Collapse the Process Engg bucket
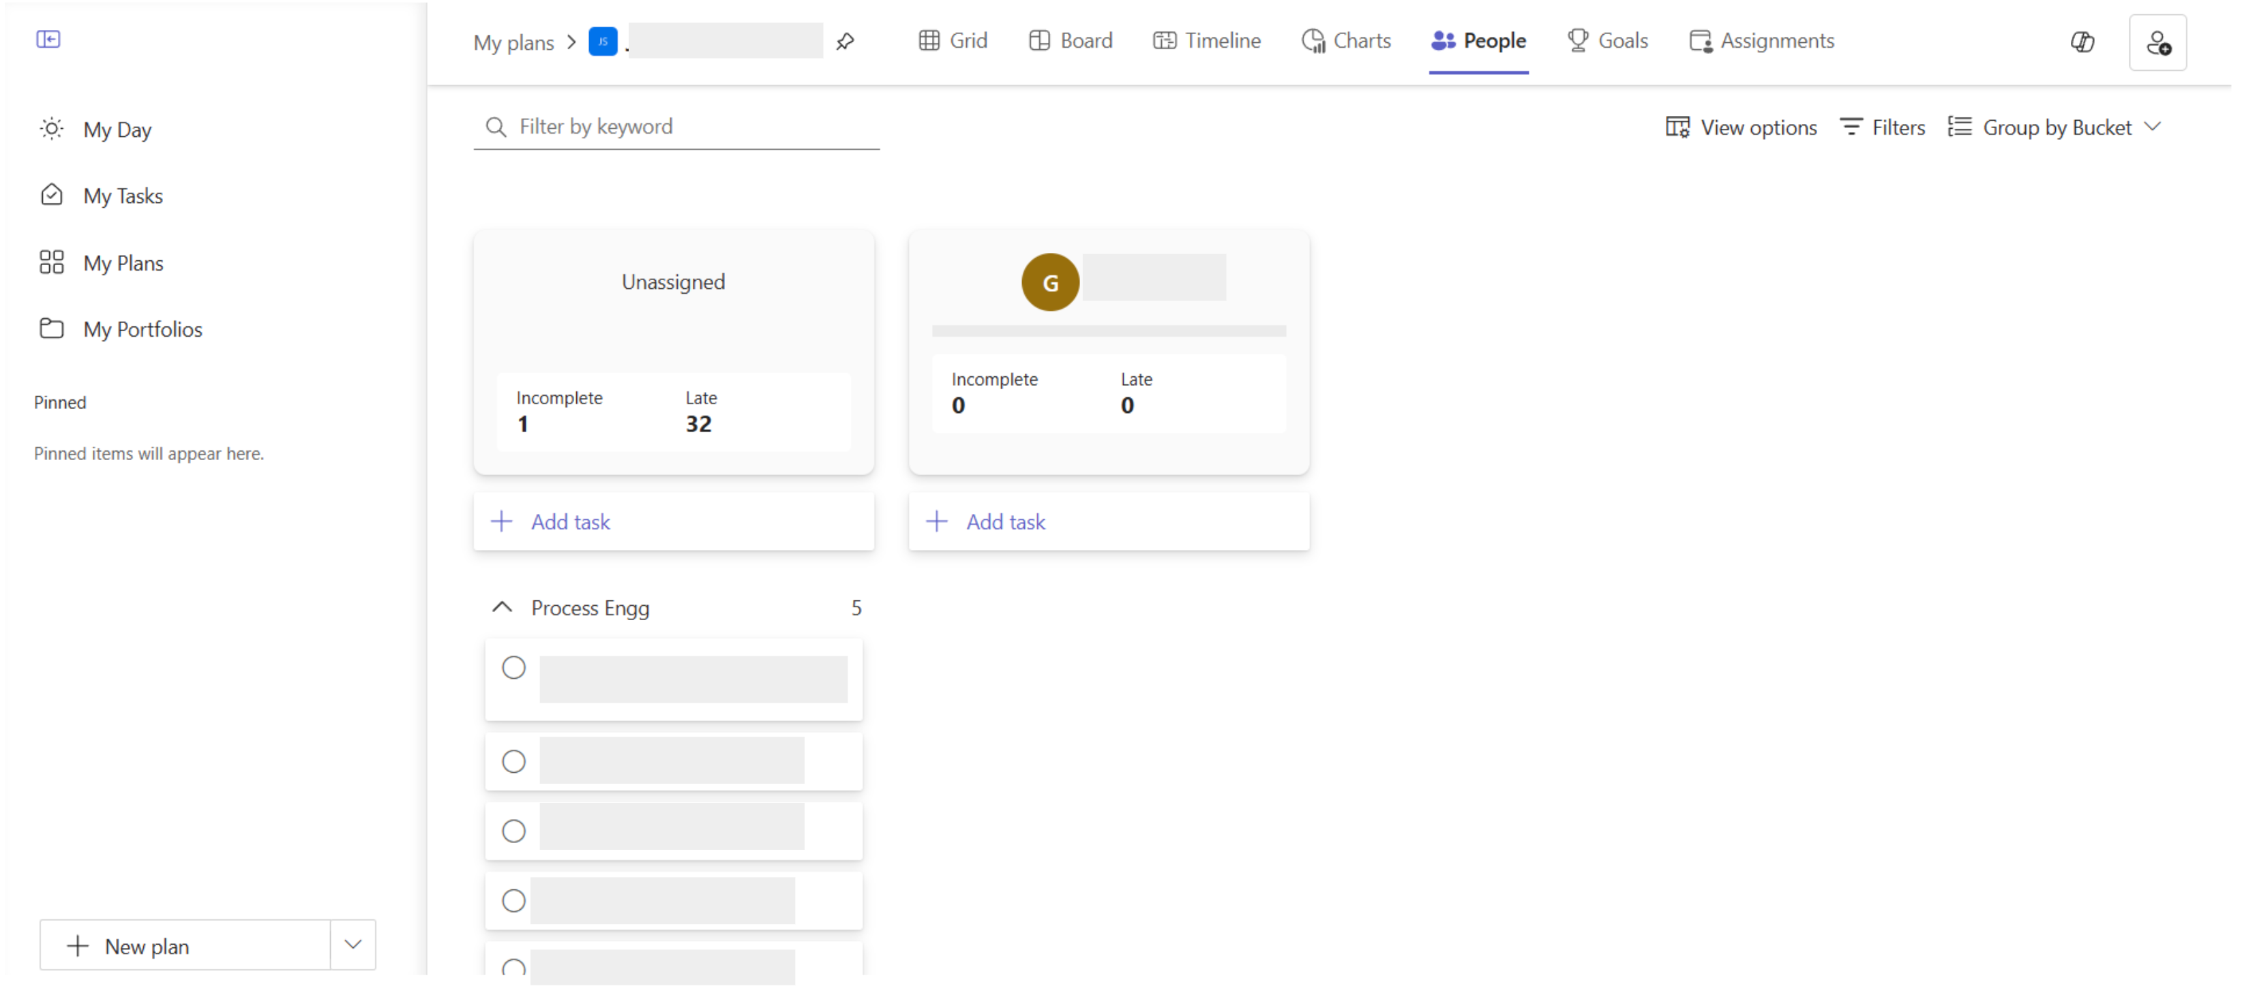Image resolution: width=2242 pixels, height=995 pixels. [501, 607]
